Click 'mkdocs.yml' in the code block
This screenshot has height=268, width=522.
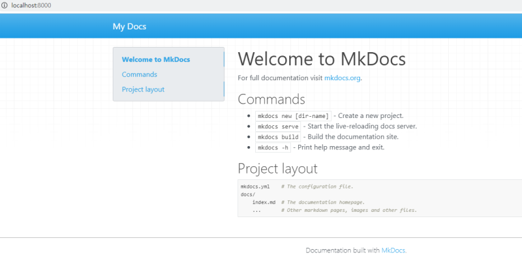pos(255,186)
